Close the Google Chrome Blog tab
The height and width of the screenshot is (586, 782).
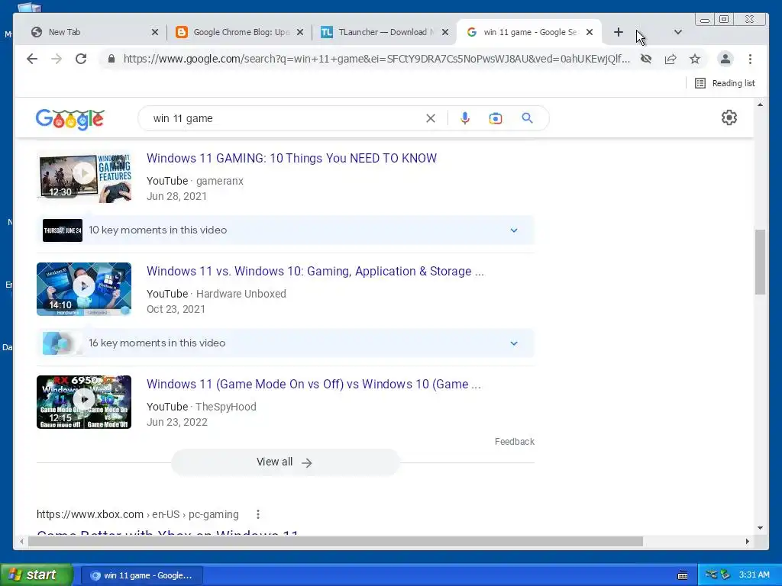click(299, 32)
